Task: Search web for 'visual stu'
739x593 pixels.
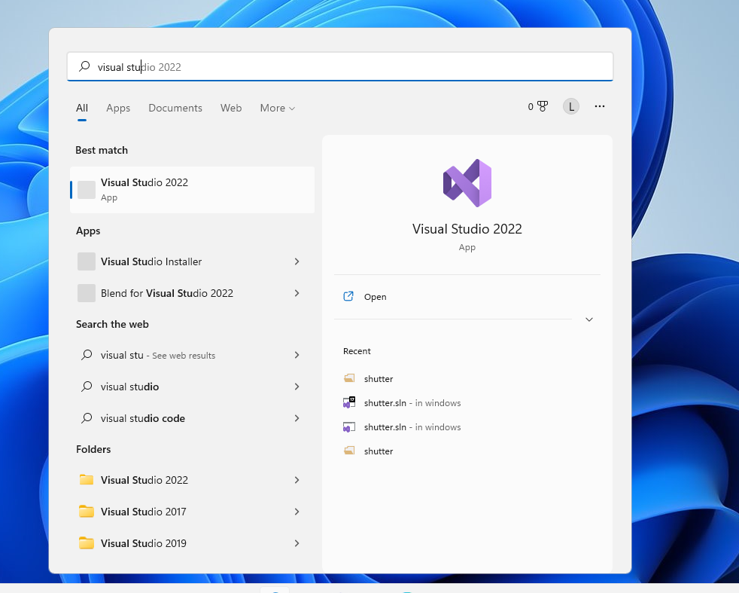Action: click(x=193, y=355)
